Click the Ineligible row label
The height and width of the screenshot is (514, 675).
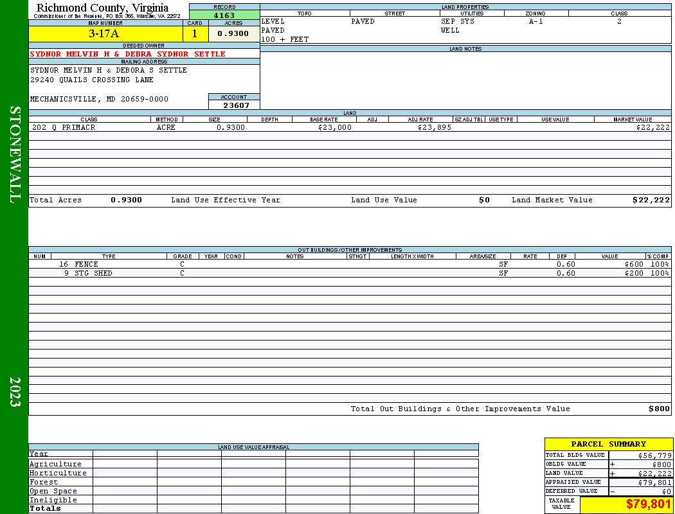coord(53,501)
